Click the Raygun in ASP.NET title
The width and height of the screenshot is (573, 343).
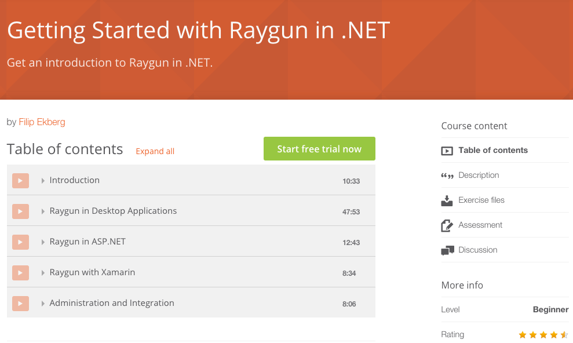pos(87,242)
